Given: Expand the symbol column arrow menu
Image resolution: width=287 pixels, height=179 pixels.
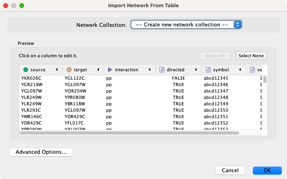Looking at the screenshot, I should [x=240, y=70].
